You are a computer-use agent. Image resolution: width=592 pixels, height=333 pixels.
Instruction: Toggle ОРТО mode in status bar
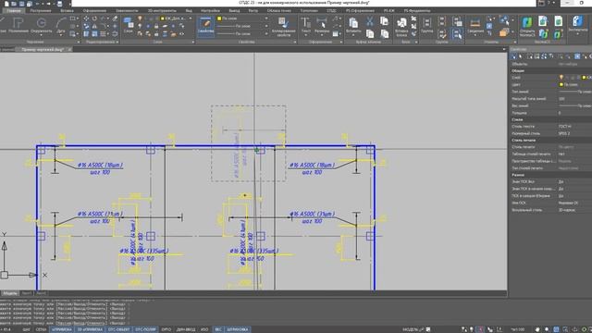(166, 329)
